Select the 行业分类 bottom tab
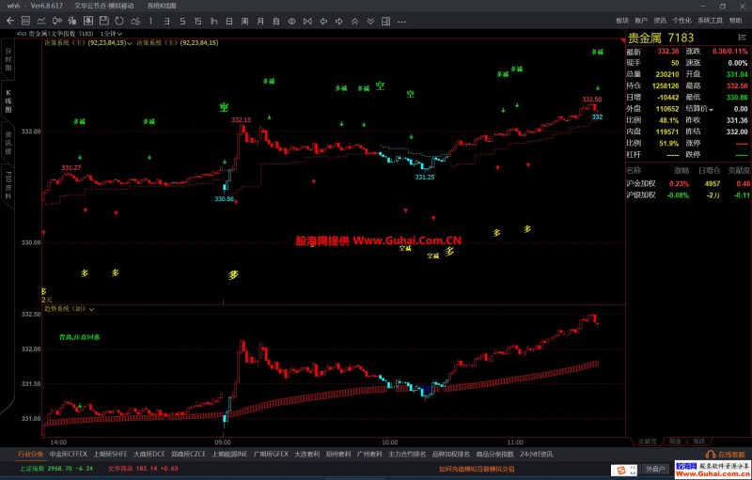Image resolution: width=752 pixels, height=480 pixels. 31,454
